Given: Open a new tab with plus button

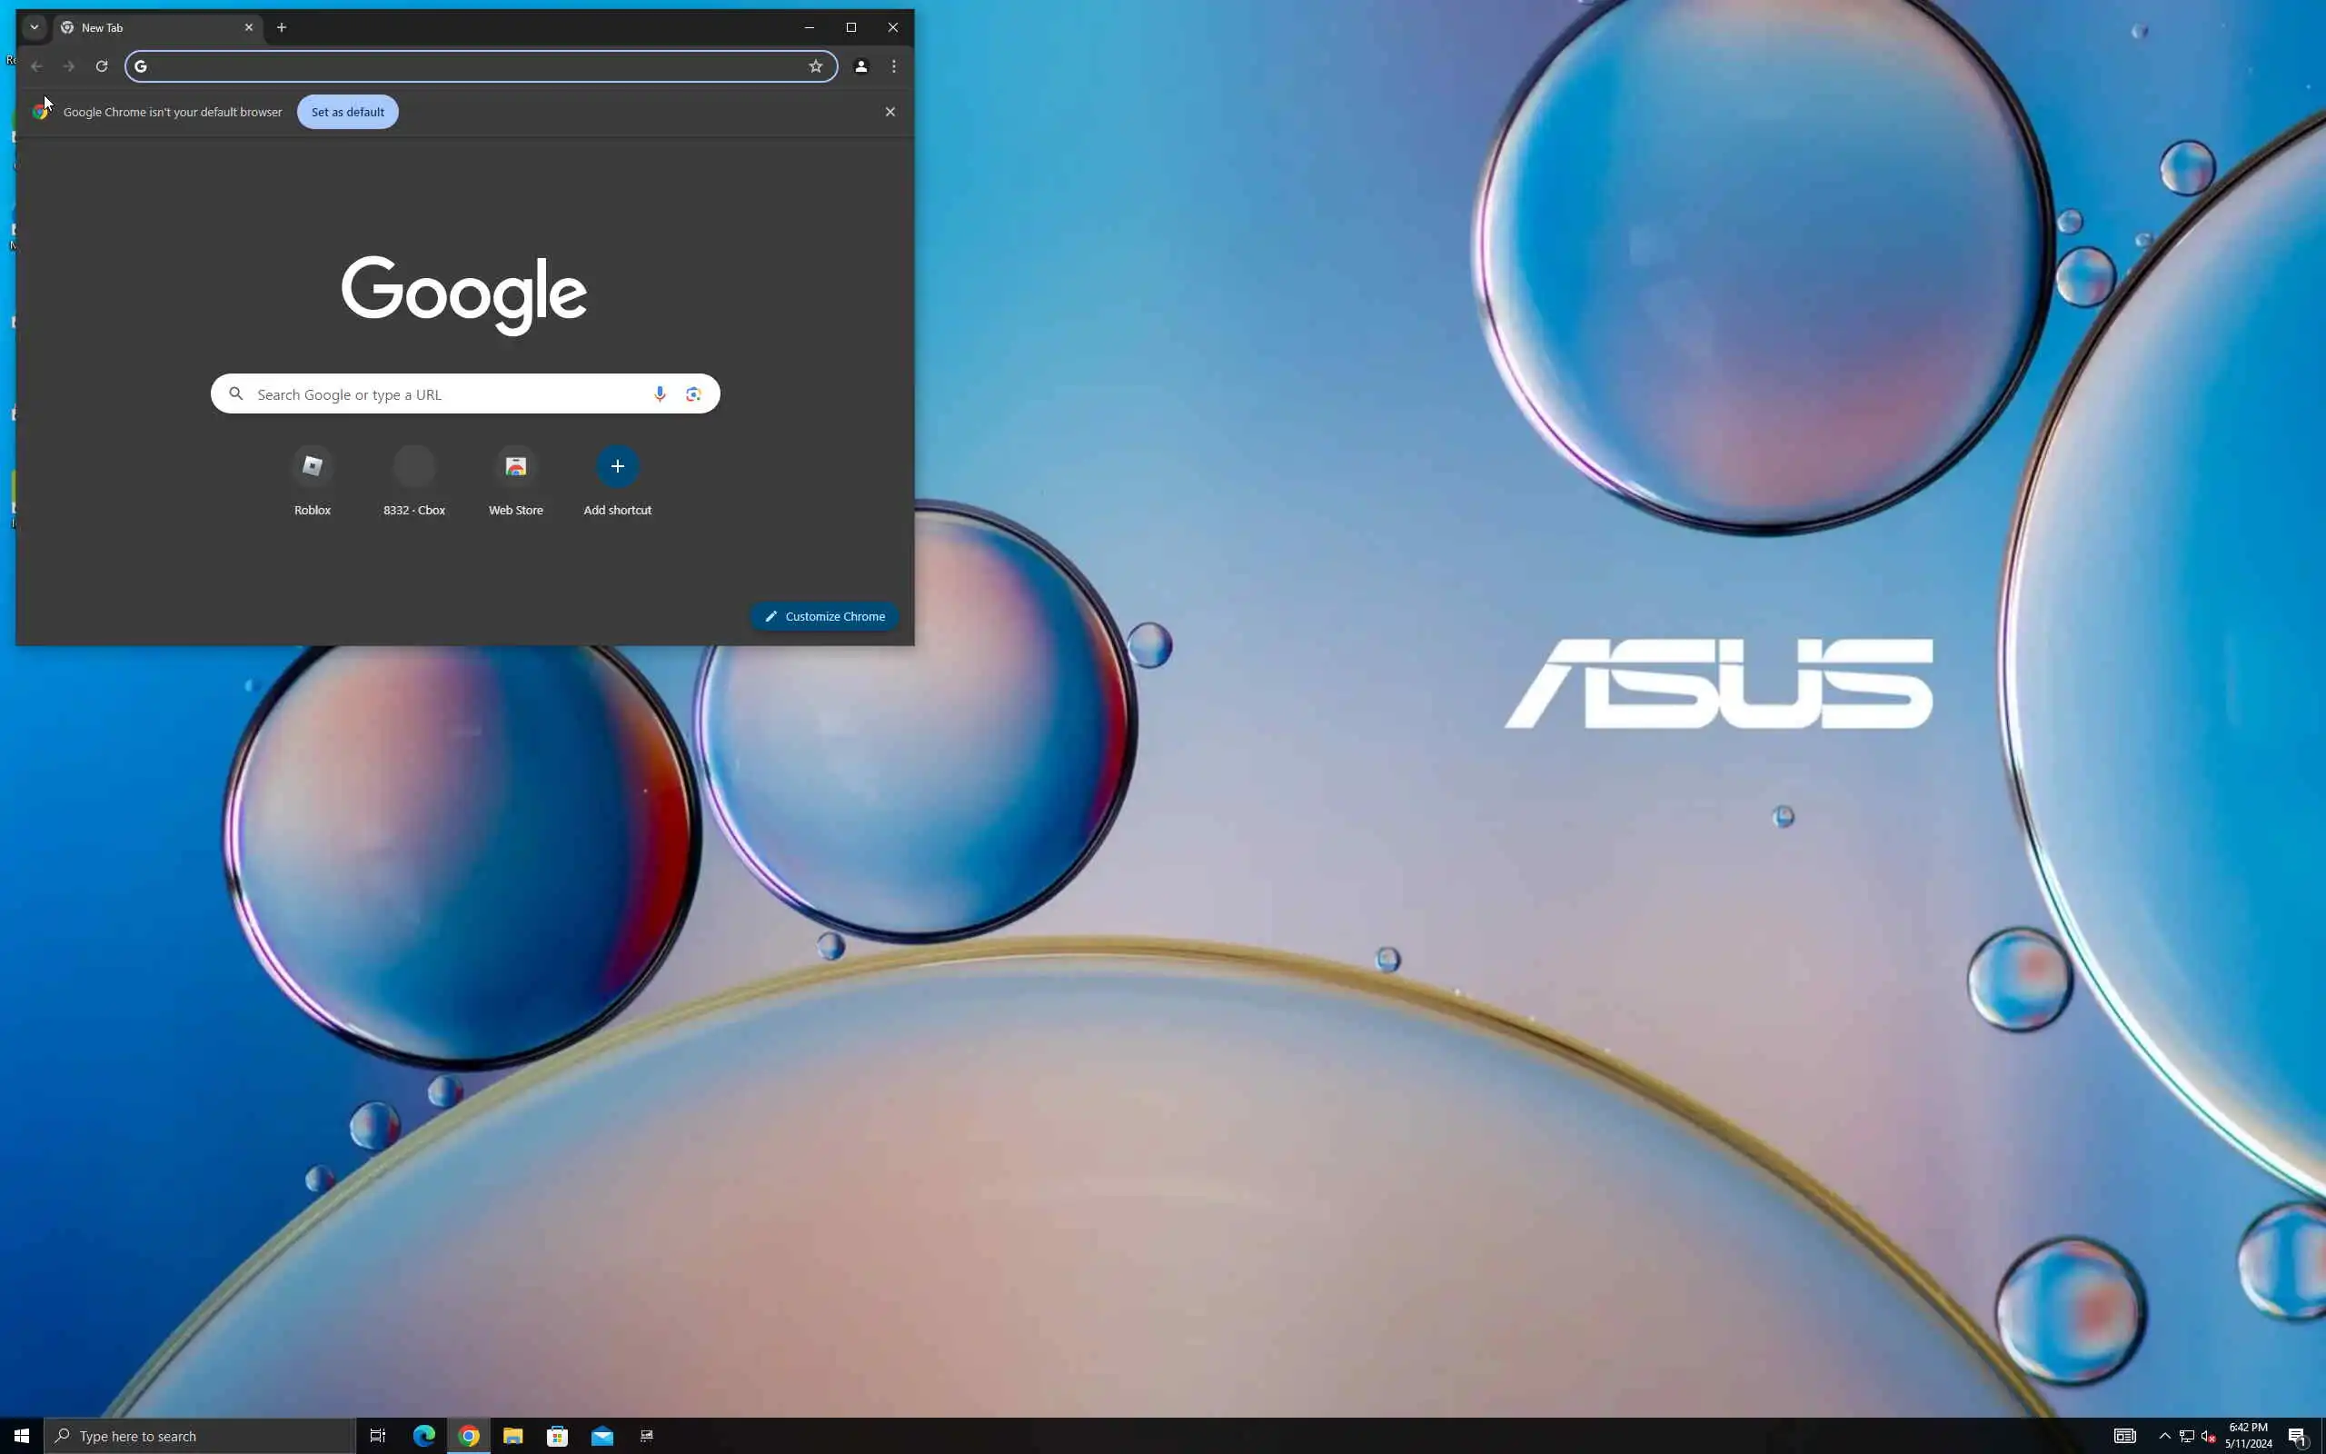Looking at the screenshot, I should point(282,27).
